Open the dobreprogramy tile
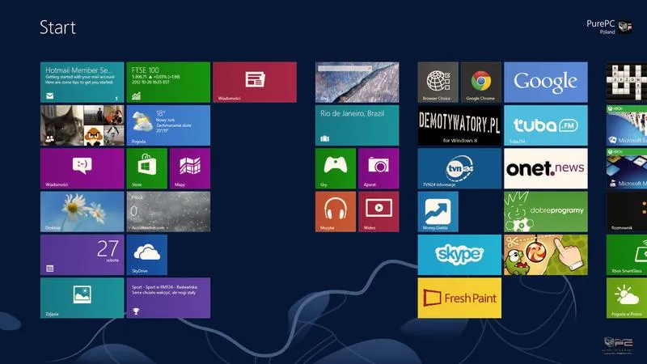 tap(545, 212)
